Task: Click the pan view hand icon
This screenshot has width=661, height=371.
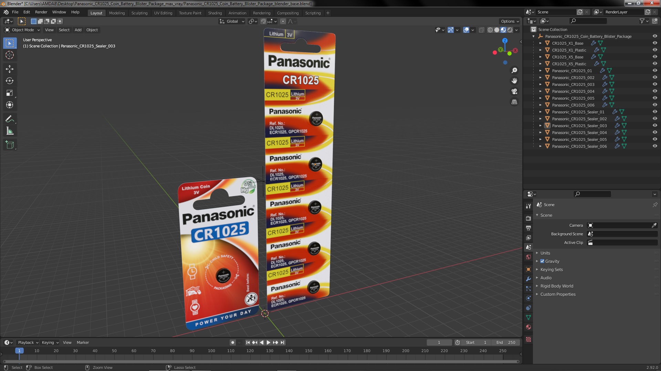Action: [514, 81]
